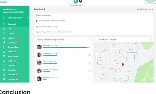Click Damien's profile avatar

[39, 55]
